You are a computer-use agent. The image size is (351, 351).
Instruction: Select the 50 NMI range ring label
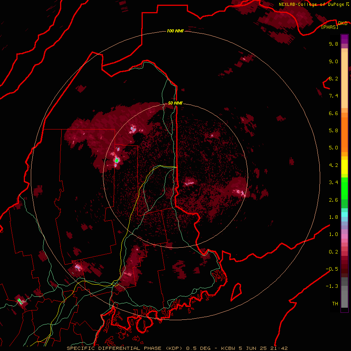(x=175, y=103)
